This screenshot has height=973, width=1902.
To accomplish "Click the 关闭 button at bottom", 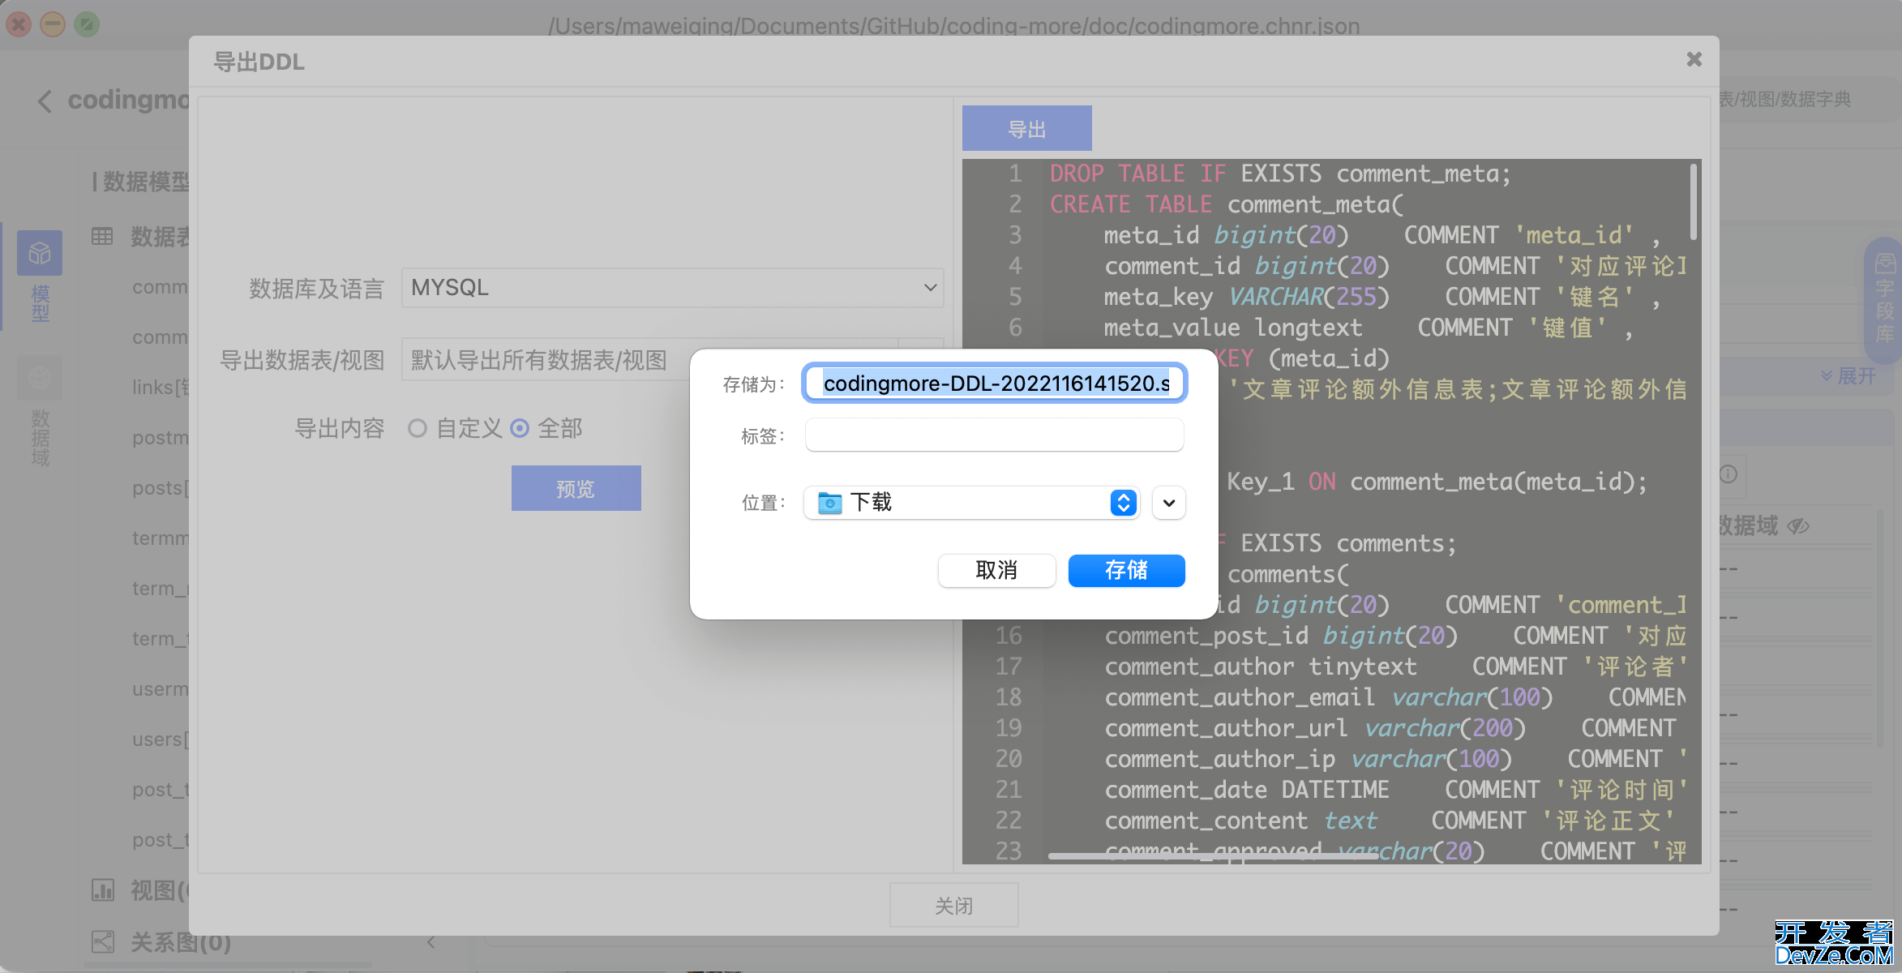I will [954, 905].
